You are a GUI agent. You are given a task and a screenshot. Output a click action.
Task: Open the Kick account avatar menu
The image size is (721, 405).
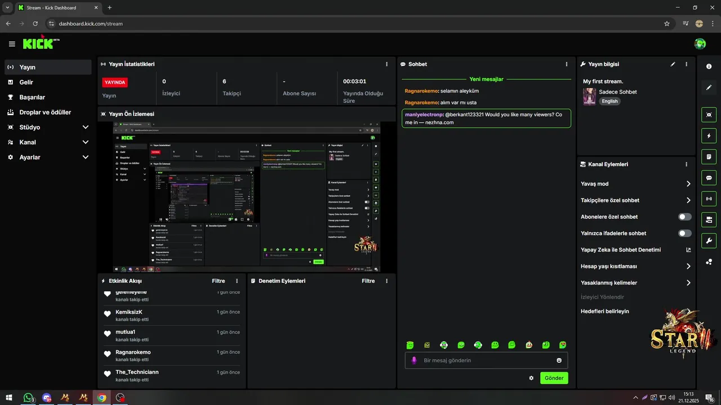tap(700, 44)
